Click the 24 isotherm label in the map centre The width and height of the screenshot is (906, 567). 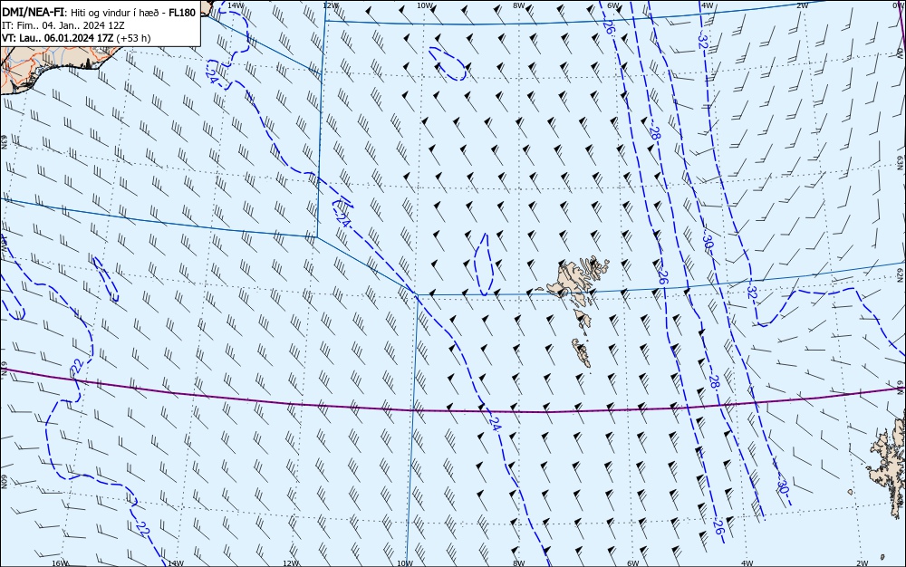tap(342, 221)
